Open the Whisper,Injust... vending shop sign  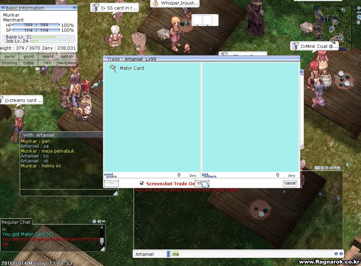click(x=175, y=3)
